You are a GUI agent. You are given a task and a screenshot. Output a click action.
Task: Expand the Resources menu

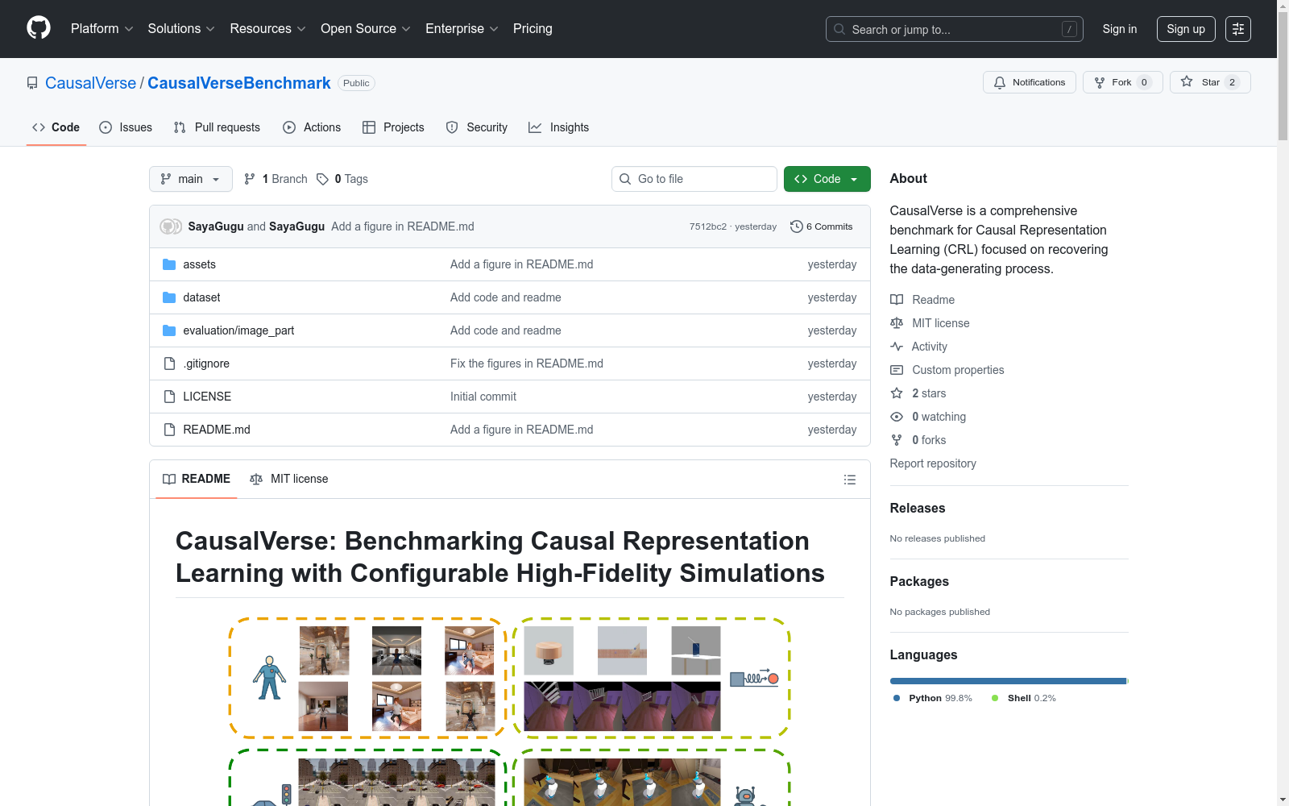click(x=268, y=29)
